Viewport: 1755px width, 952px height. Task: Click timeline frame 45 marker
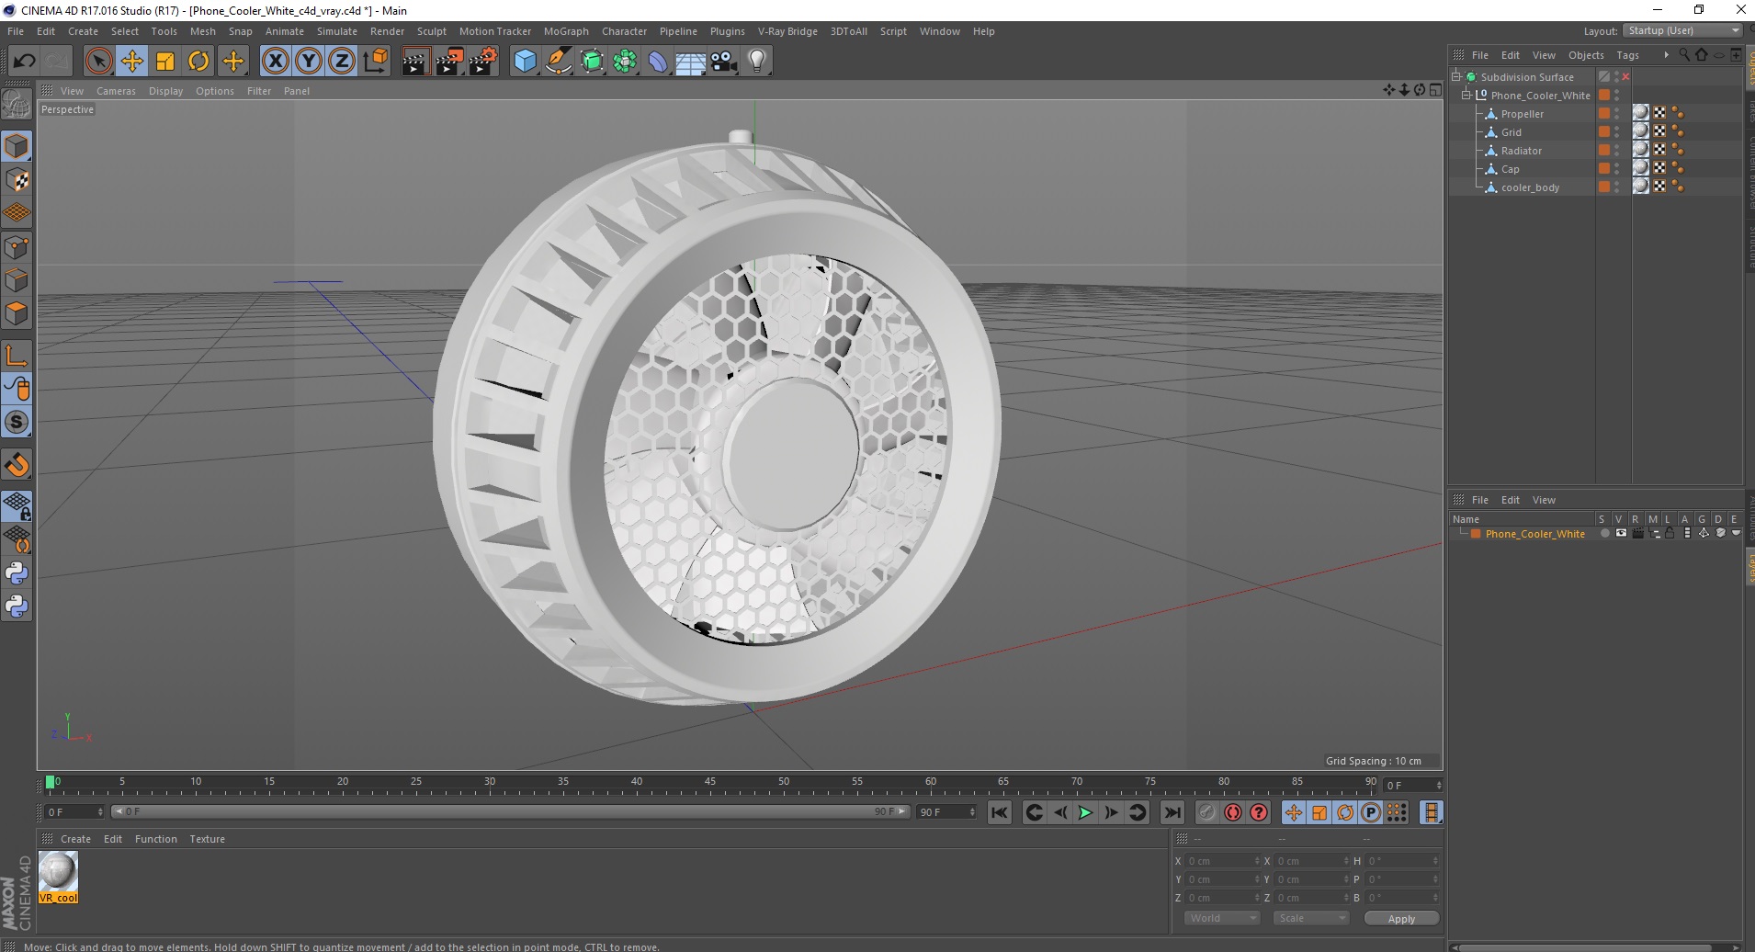click(x=709, y=783)
